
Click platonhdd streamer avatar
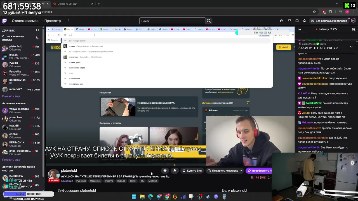[x=53, y=175]
